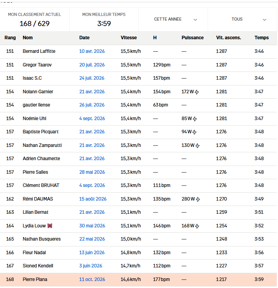Open the 15 août 2026 date link
278x288 pixels.
tap(93, 199)
